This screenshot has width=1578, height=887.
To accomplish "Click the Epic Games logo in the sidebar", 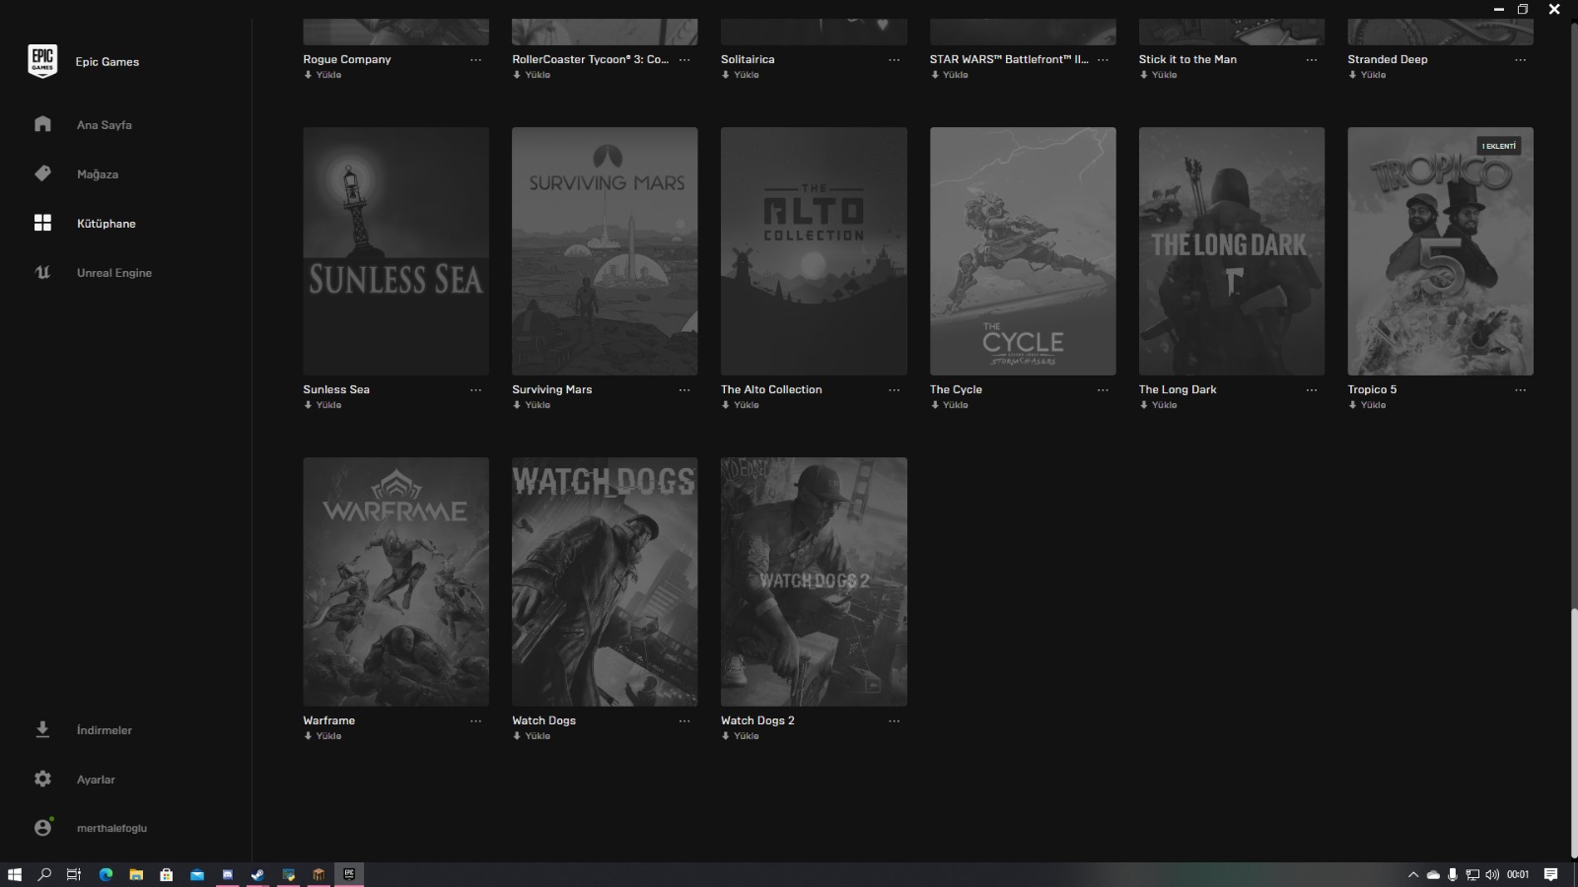I will [x=42, y=61].
